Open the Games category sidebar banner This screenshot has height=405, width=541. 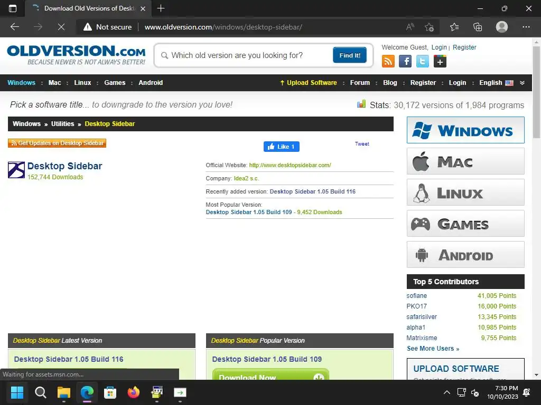pyautogui.click(x=465, y=223)
